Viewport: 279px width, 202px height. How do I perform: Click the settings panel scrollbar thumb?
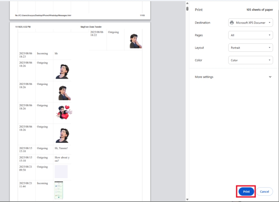click(x=187, y=8)
